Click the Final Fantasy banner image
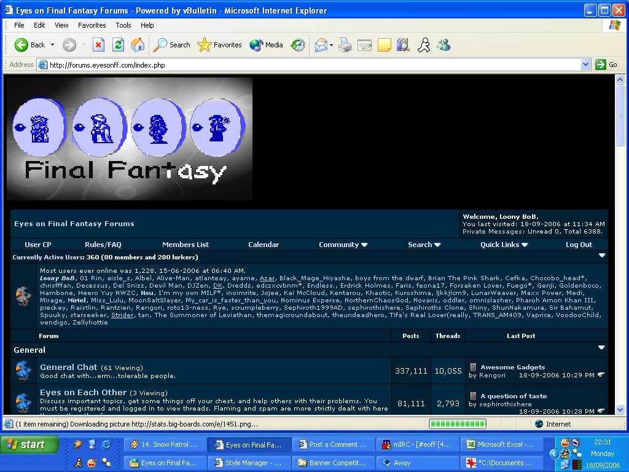629x472 pixels. click(130, 139)
